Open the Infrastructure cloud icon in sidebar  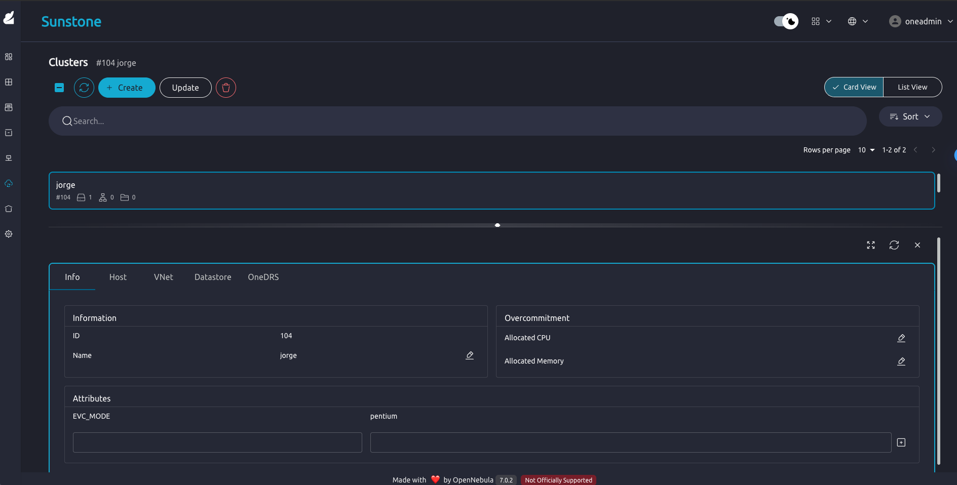(x=9, y=183)
